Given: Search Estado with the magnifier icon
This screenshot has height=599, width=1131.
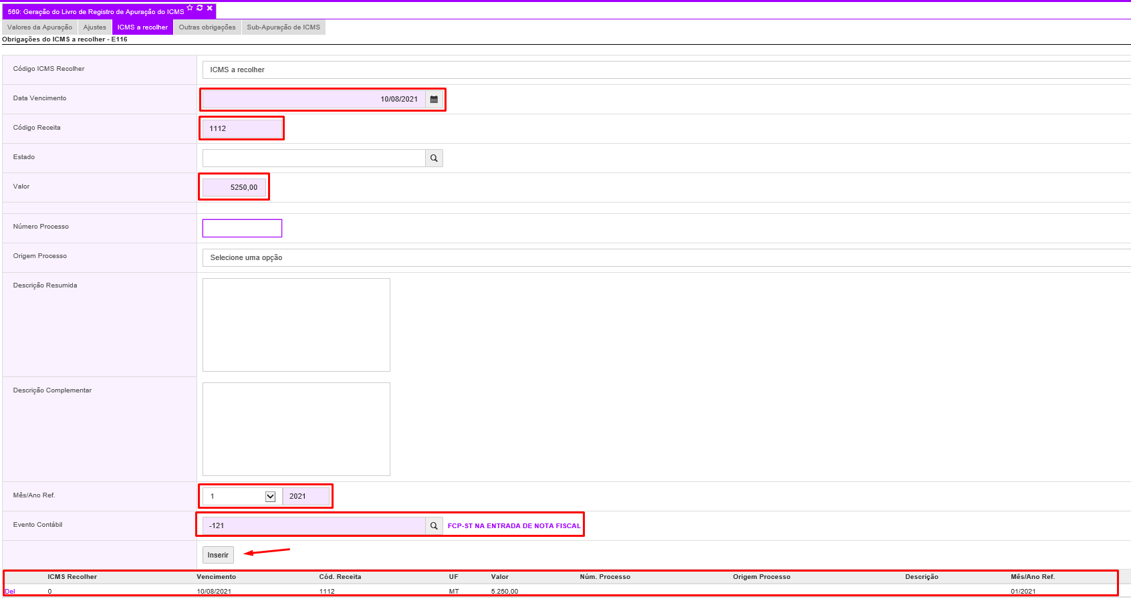Looking at the screenshot, I should [434, 158].
